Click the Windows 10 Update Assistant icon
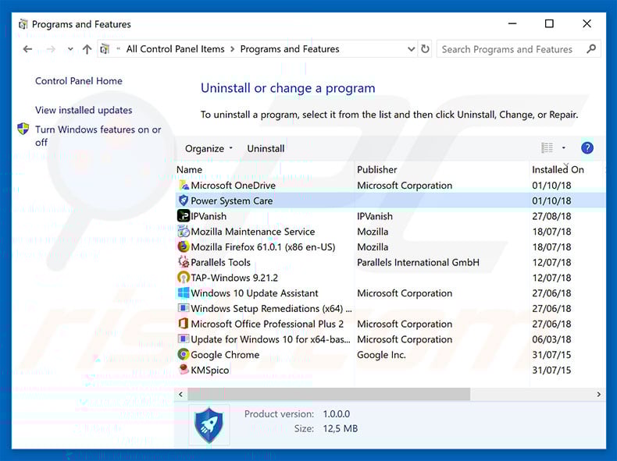Image resolution: width=617 pixels, height=461 pixels. click(184, 293)
